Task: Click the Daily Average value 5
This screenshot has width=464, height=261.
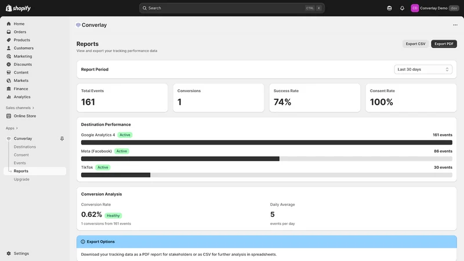Action: 272,214
